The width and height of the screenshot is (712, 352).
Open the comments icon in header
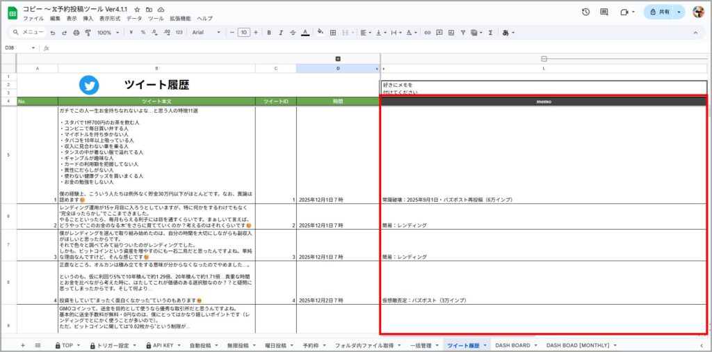click(604, 12)
